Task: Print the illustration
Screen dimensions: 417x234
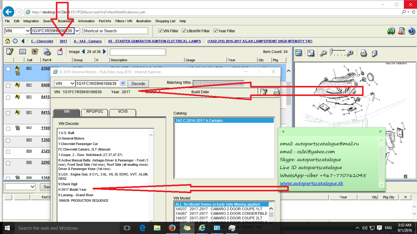Action: (x=363, y=53)
